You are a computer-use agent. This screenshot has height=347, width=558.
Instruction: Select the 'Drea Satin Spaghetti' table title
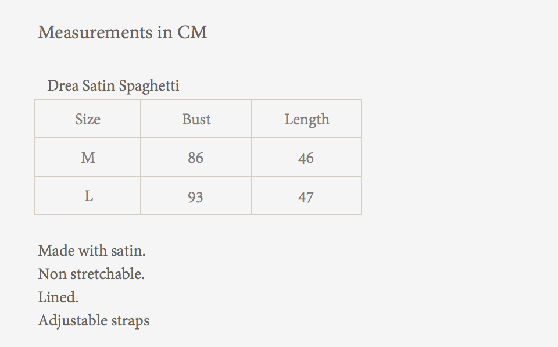pos(113,86)
